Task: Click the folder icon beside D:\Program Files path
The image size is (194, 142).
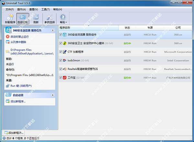Action: 8,52
